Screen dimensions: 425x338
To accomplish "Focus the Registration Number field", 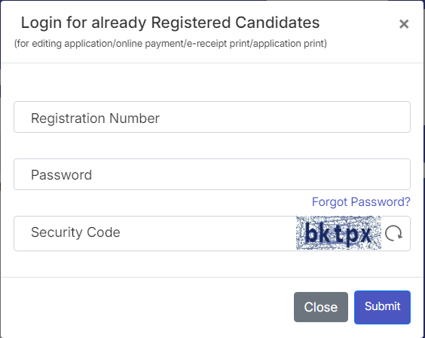I will click(x=212, y=117).
